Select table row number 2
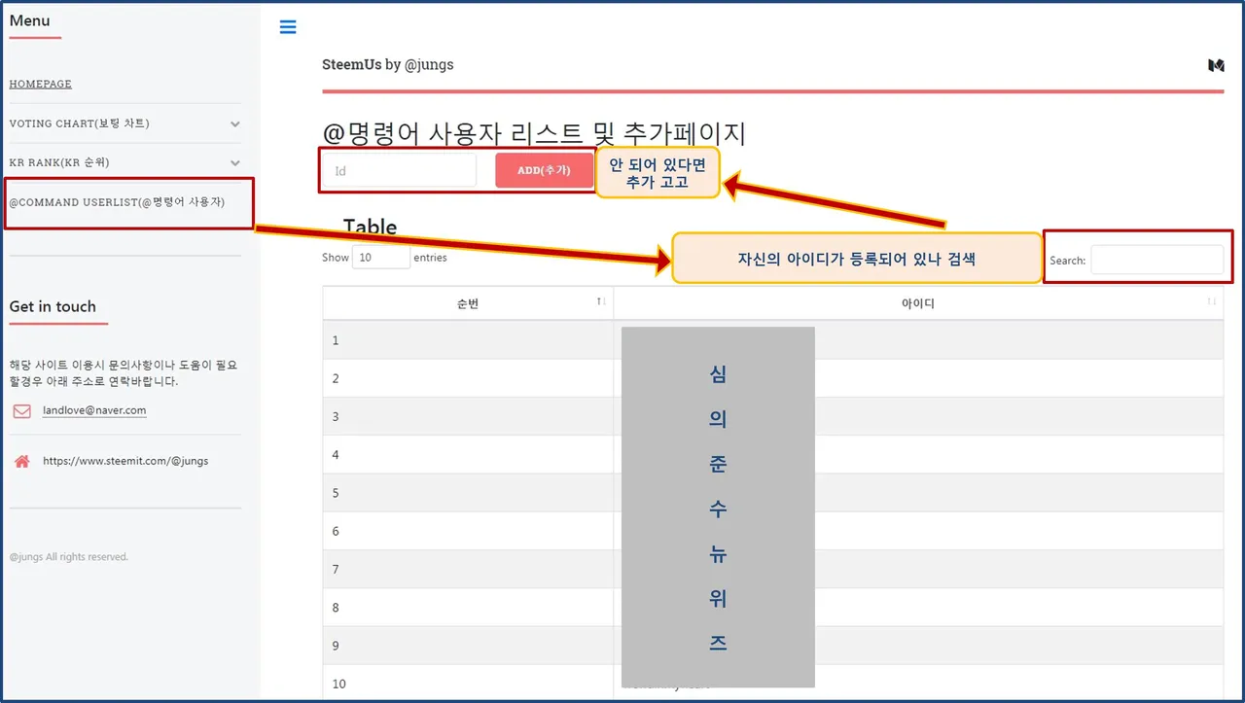The width and height of the screenshot is (1245, 703). (773, 378)
